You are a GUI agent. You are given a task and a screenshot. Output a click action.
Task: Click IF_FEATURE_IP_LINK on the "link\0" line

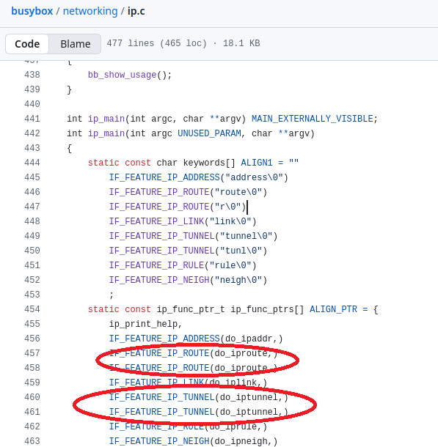tap(157, 221)
